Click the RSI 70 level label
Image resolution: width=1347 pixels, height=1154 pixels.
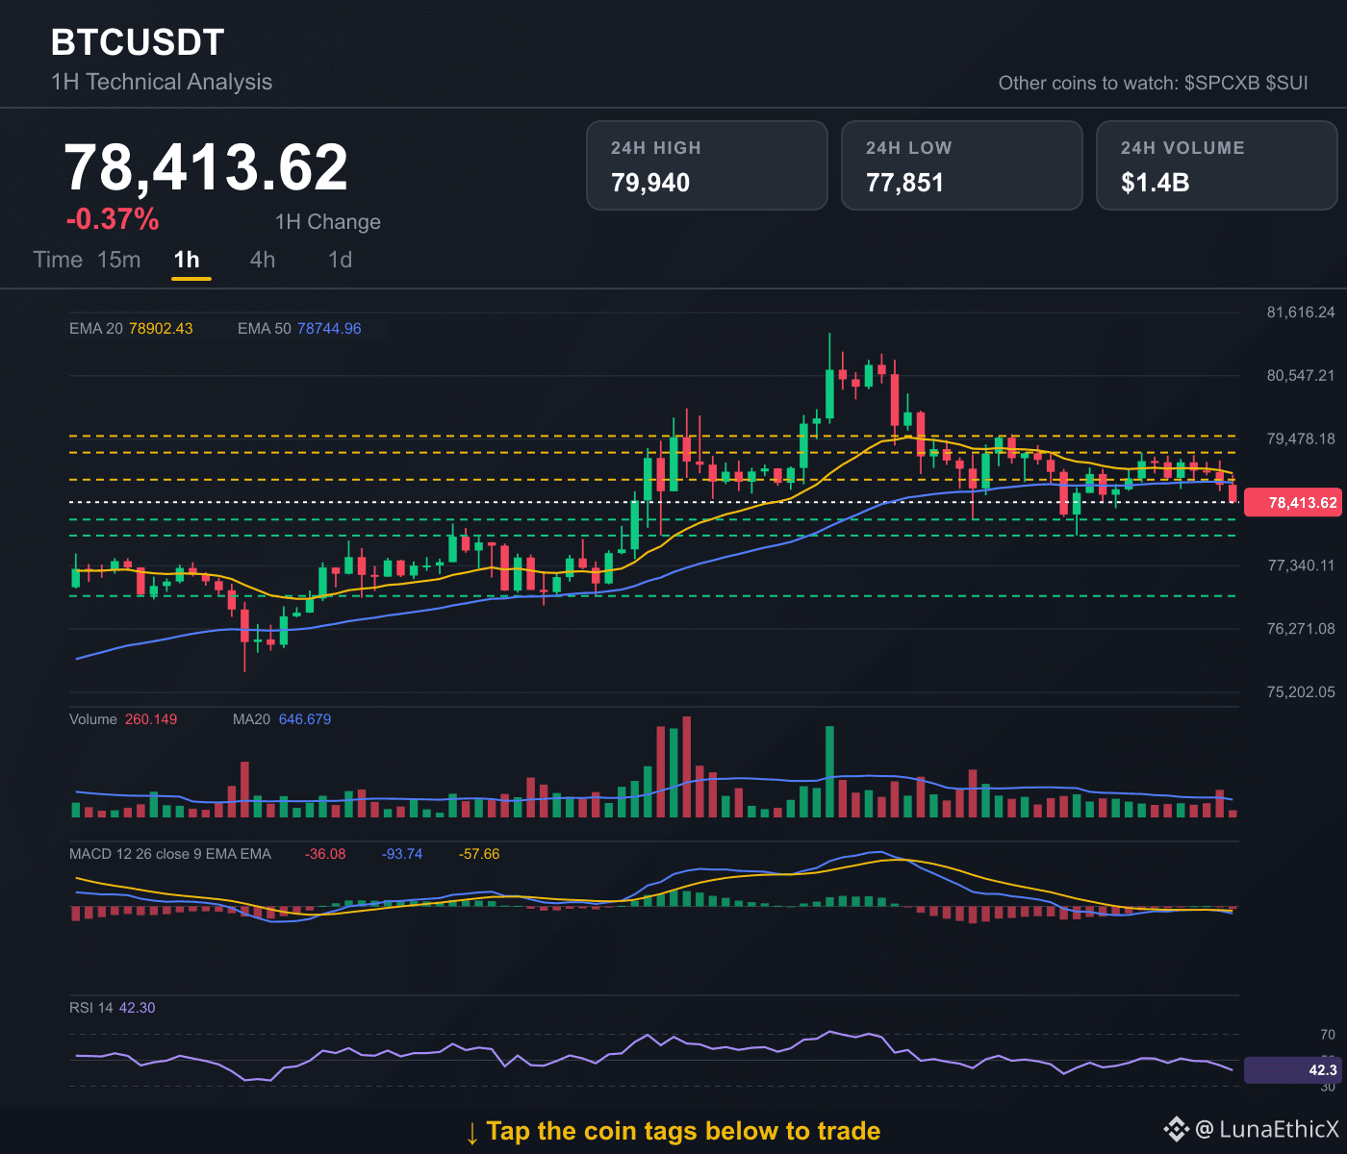(x=1328, y=1035)
